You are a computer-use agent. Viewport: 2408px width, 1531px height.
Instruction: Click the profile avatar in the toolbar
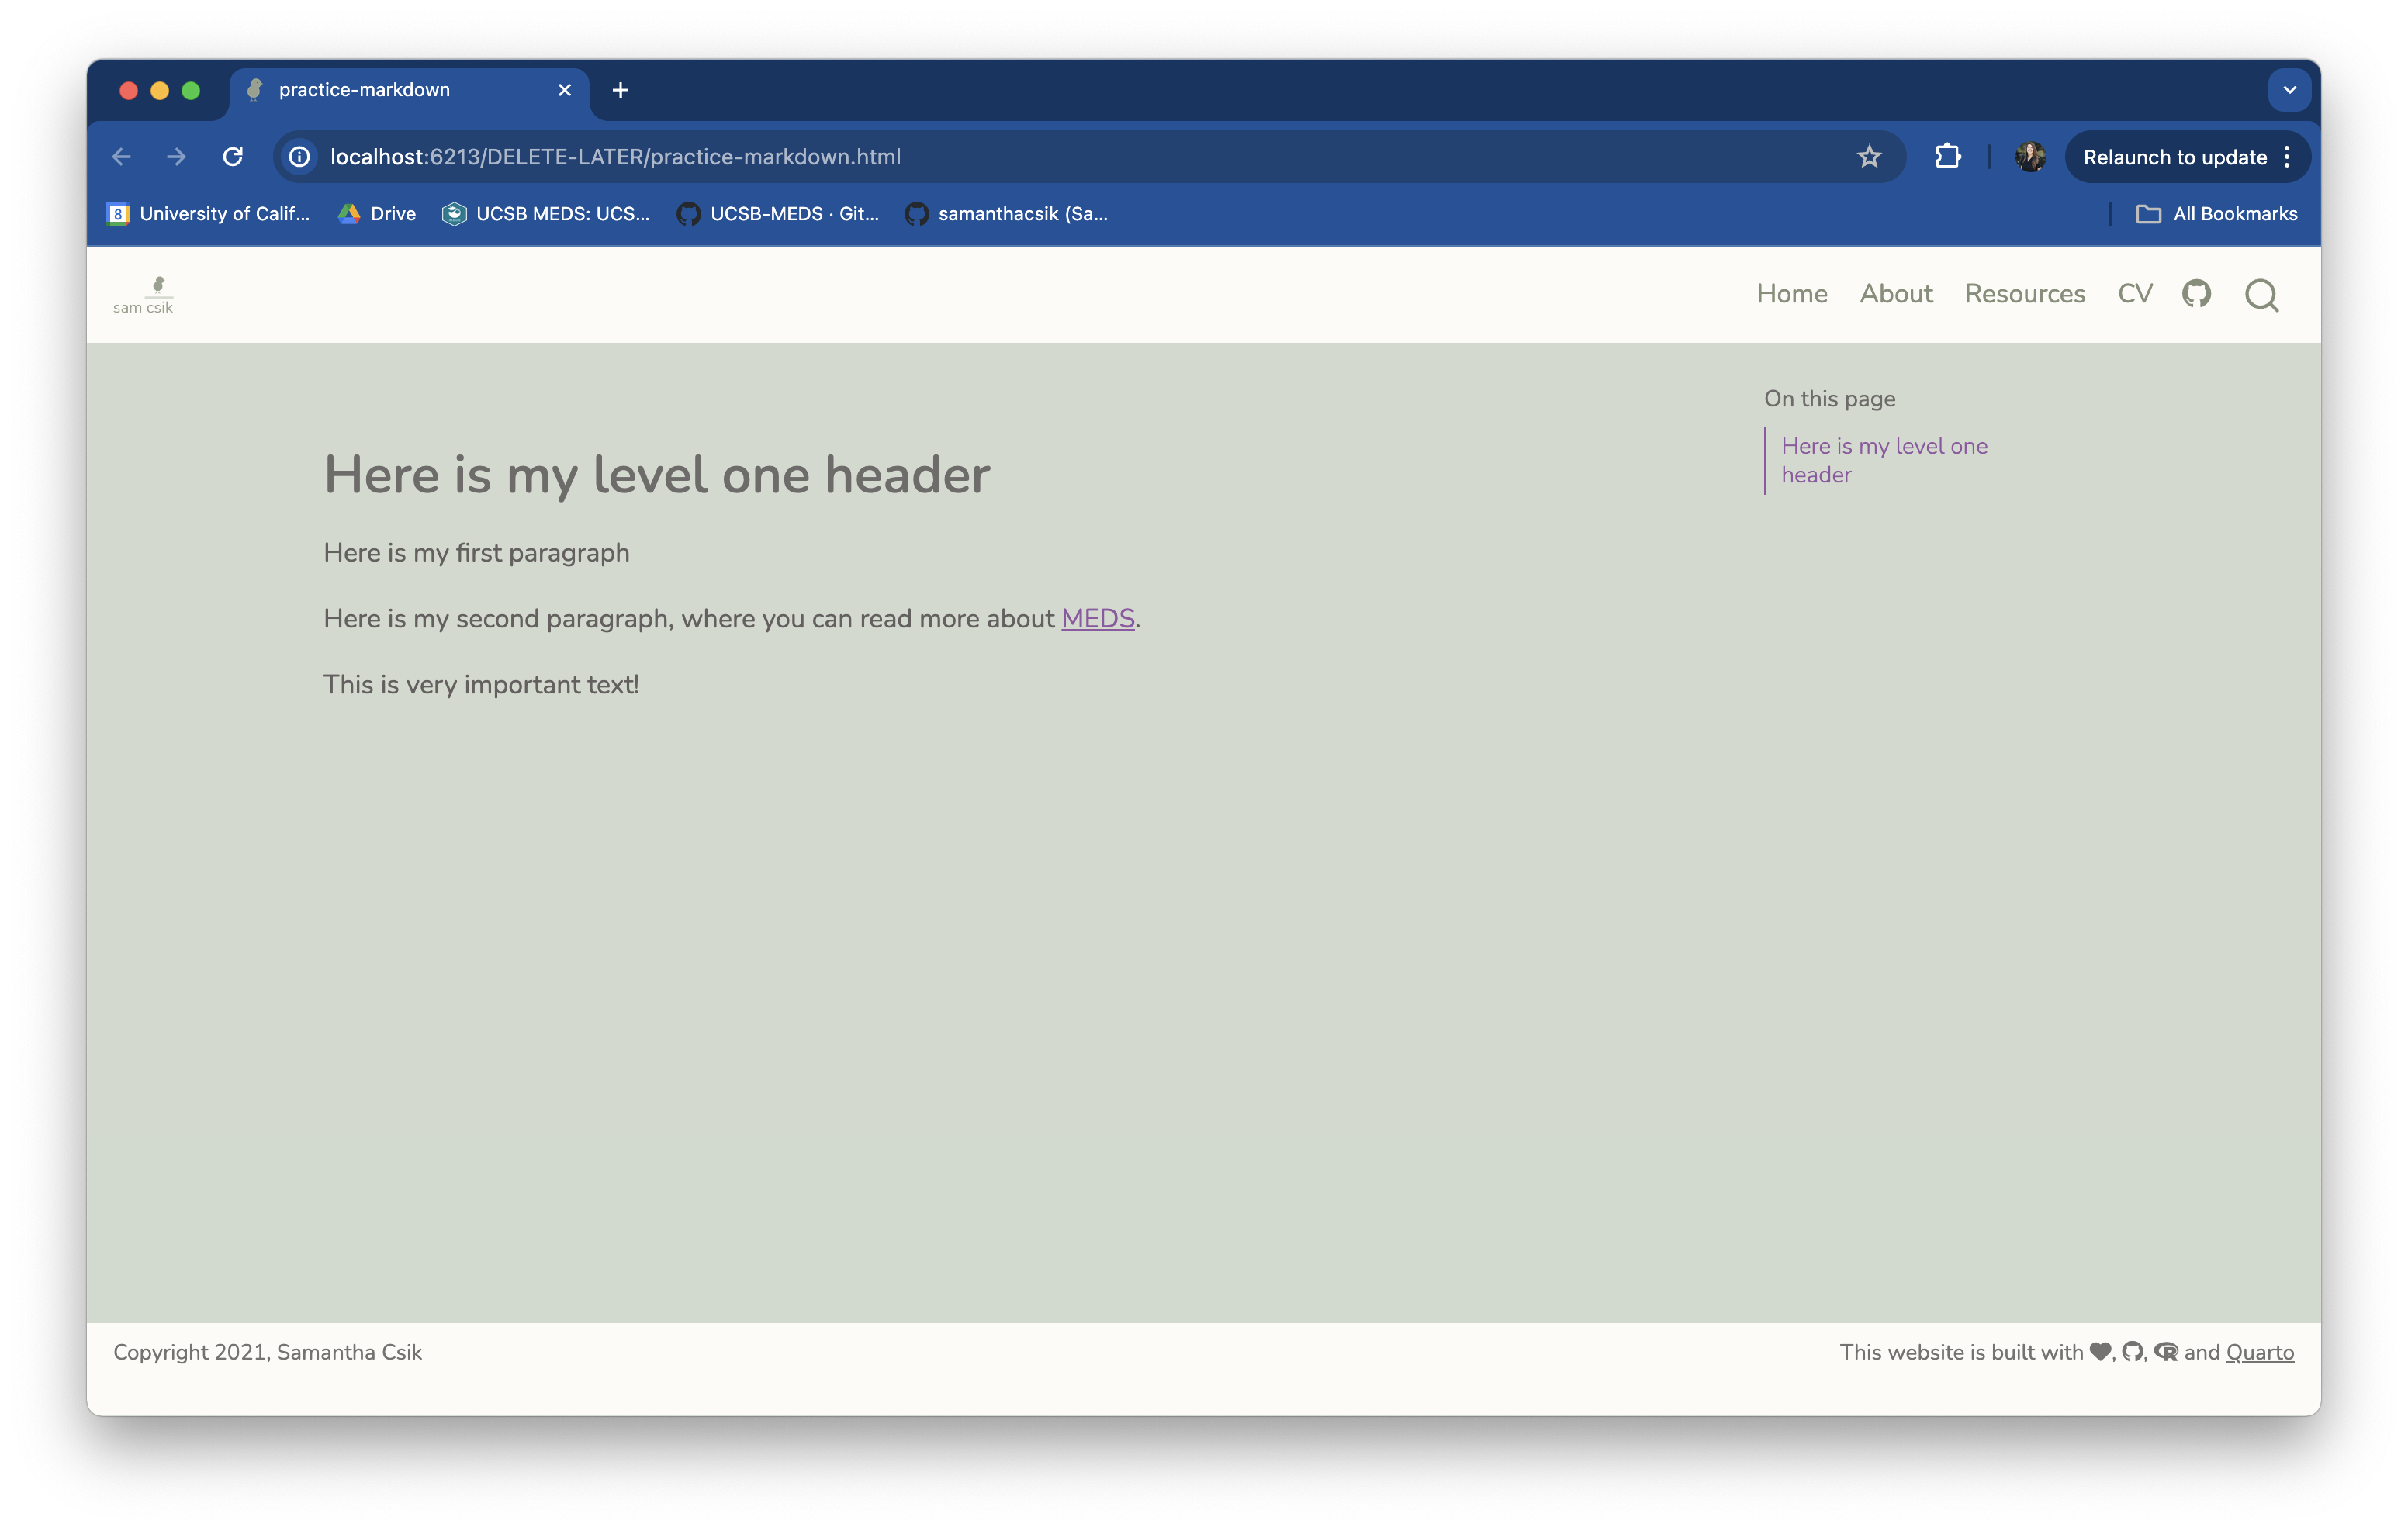tap(2029, 157)
